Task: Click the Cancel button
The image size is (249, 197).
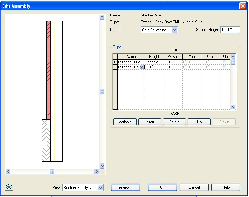Action: pyautogui.click(x=194, y=187)
